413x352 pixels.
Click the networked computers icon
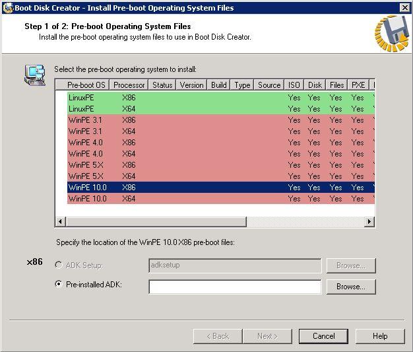(x=35, y=75)
